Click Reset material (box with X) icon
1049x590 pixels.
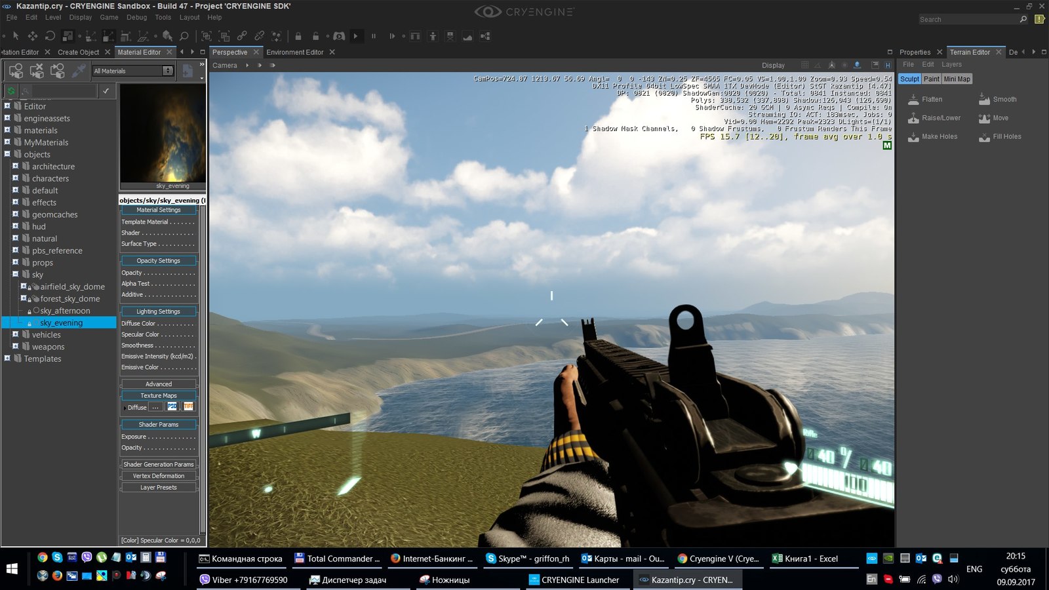(37, 70)
